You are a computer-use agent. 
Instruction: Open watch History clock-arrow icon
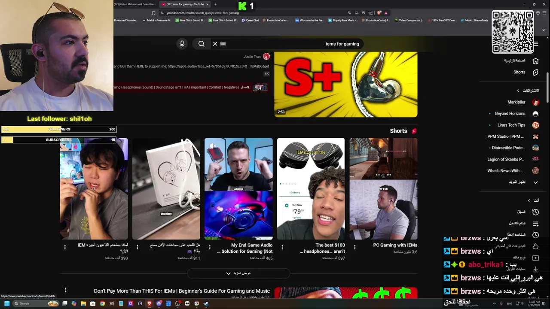[x=535, y=212]
